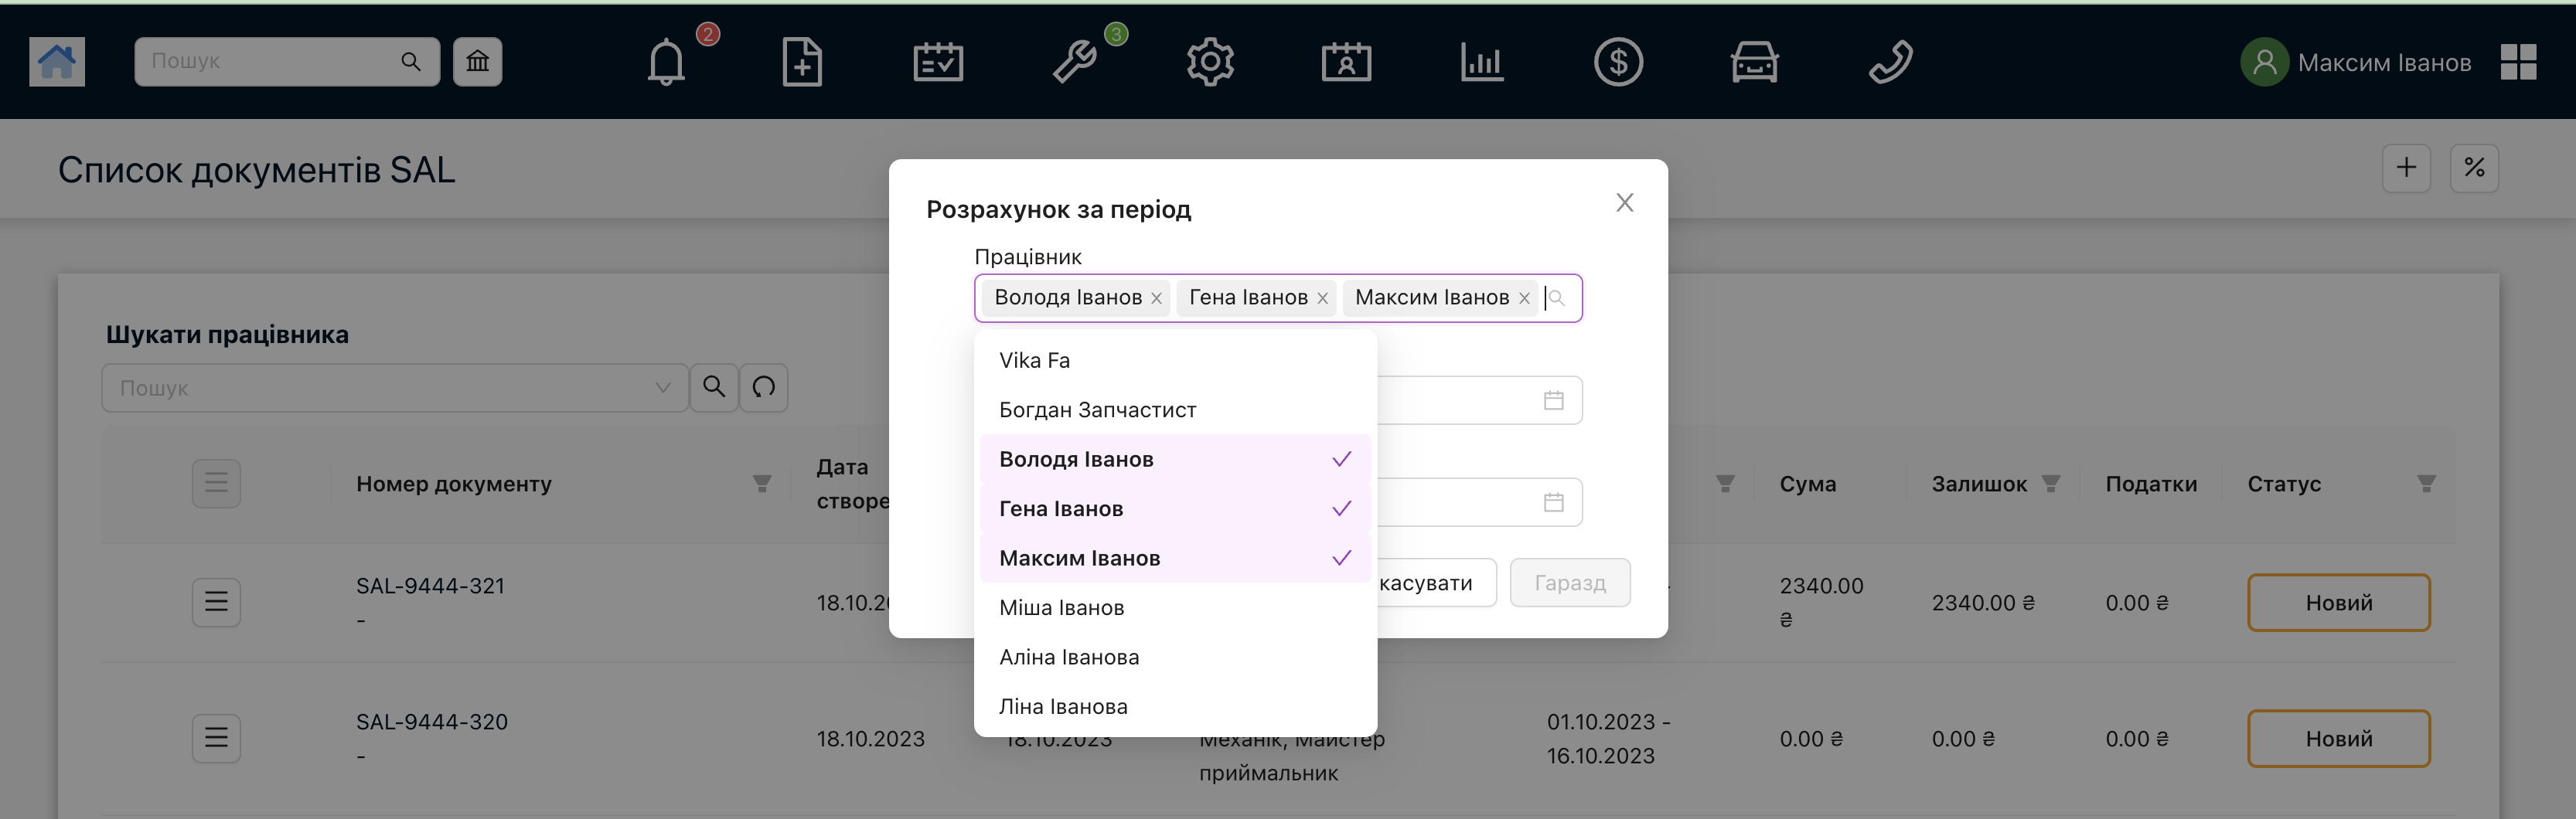Open the car vehicles icon
2576x819 pixels.
pyautogui.click(x=1754, y=62)
